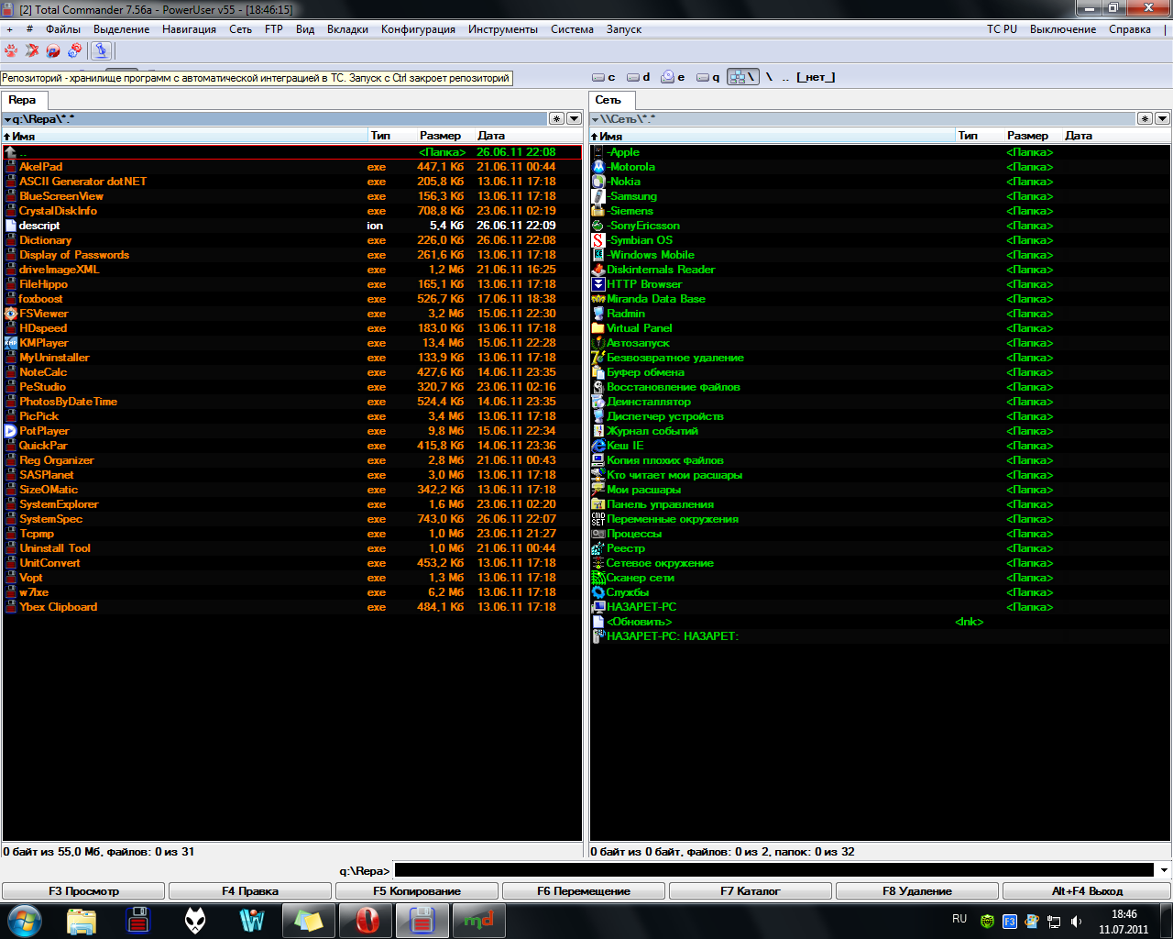The width and height of the screenshot is (1173, 939).
Task: Select drive q in the drive bar
Action: click(708, 77)
